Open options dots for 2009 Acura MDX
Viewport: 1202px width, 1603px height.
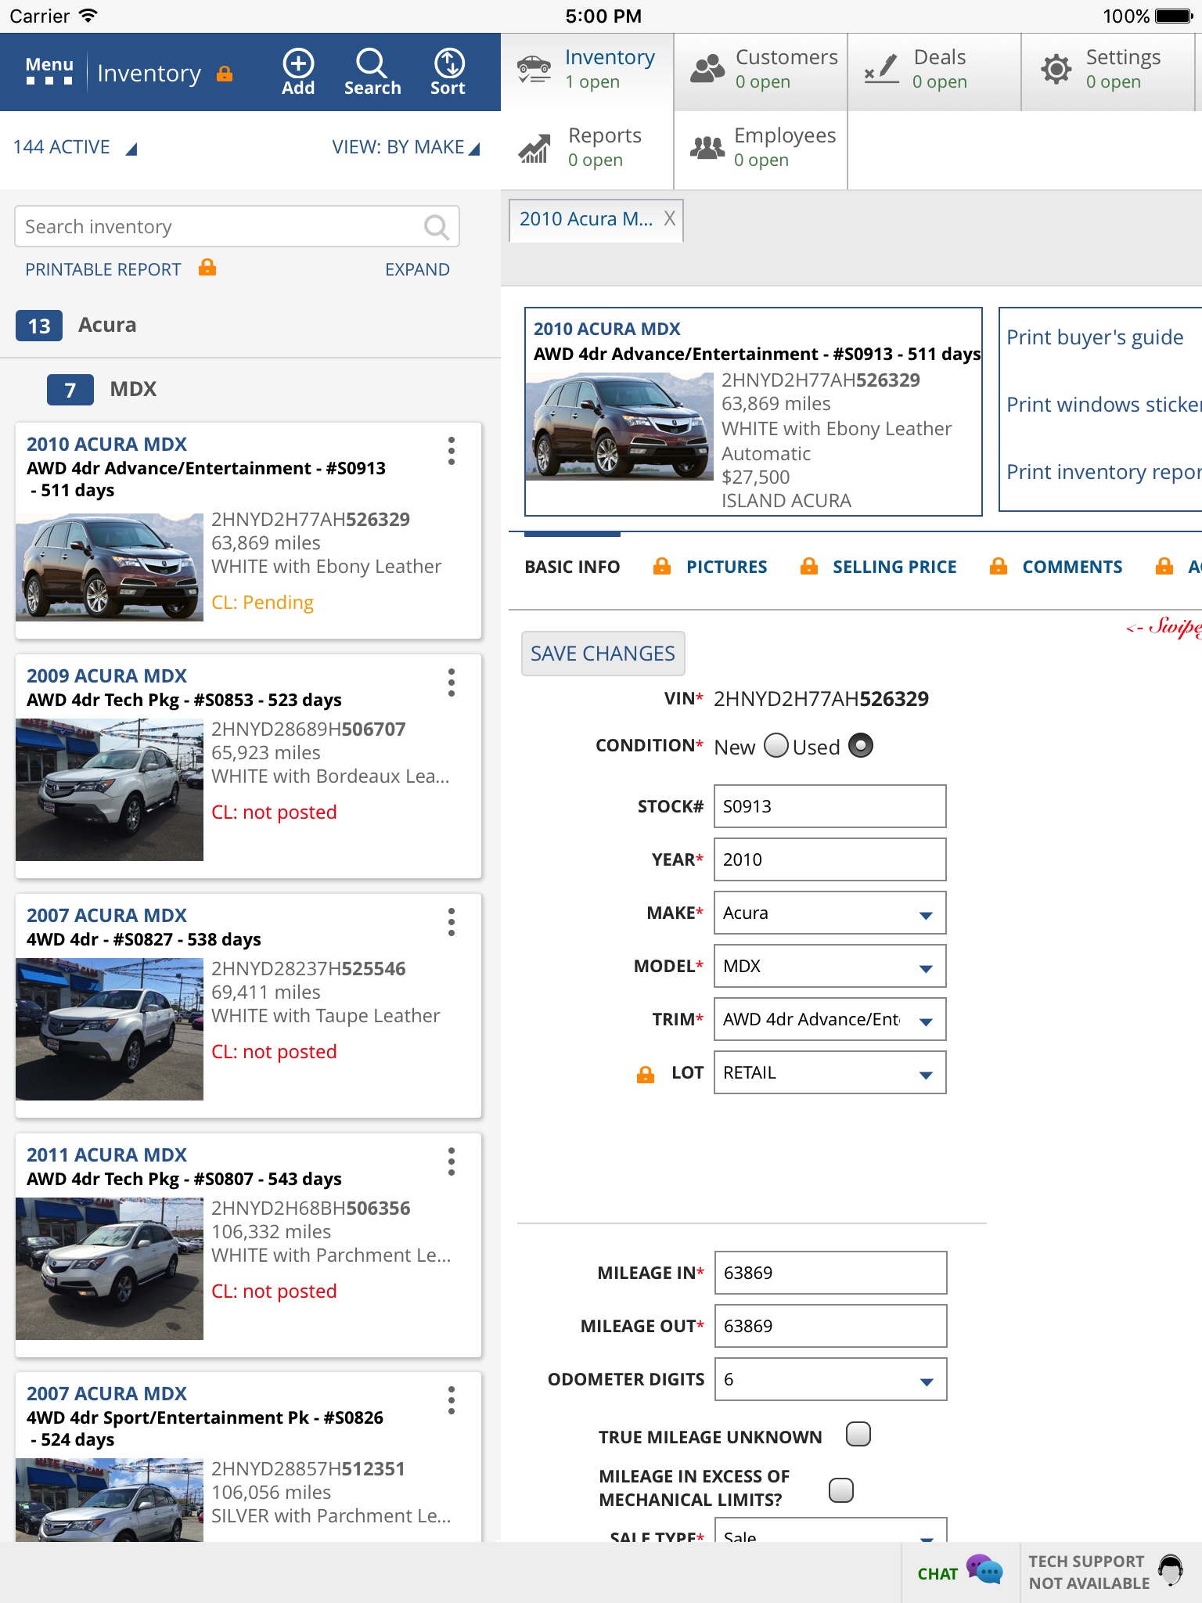click(452, 683)
